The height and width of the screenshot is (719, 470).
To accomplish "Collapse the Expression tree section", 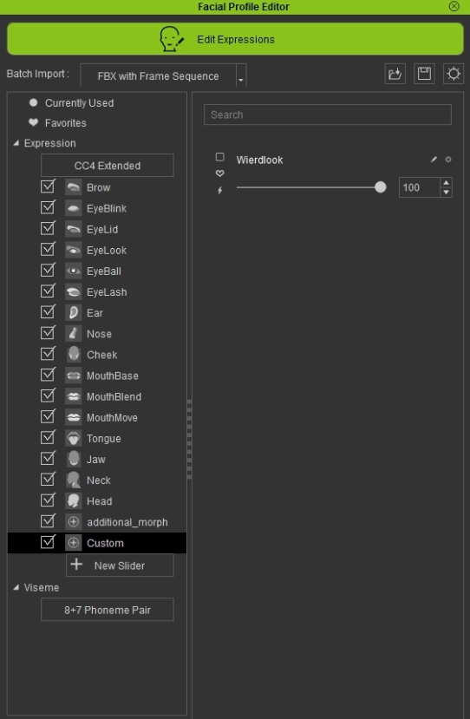I will [x=16, y=143].
